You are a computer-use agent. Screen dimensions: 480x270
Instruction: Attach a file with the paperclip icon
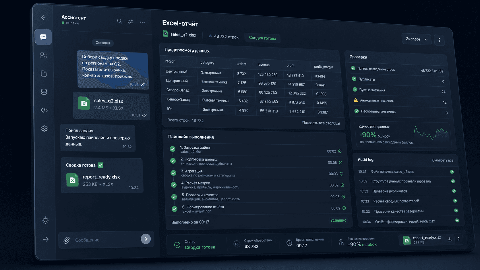click(x=67, y=240)
